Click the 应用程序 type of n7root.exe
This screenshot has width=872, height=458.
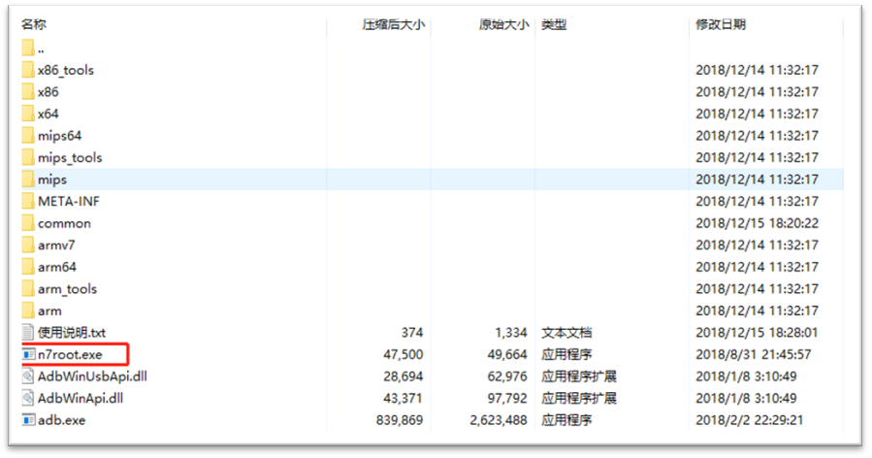[x=566, y=354]
